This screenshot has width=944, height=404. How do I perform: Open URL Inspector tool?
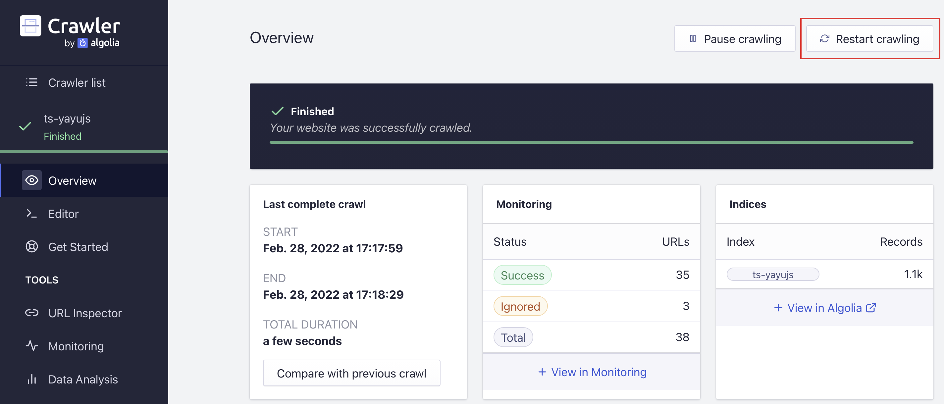(84, 313)
